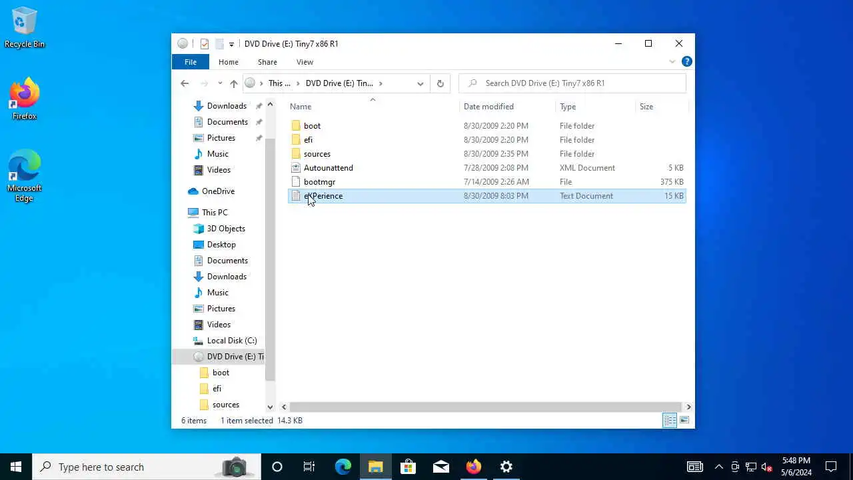Launch Microsoft Store from the taskbar
Image resolution: width=853 pixels, height=480 pixels.
(408, 467)
